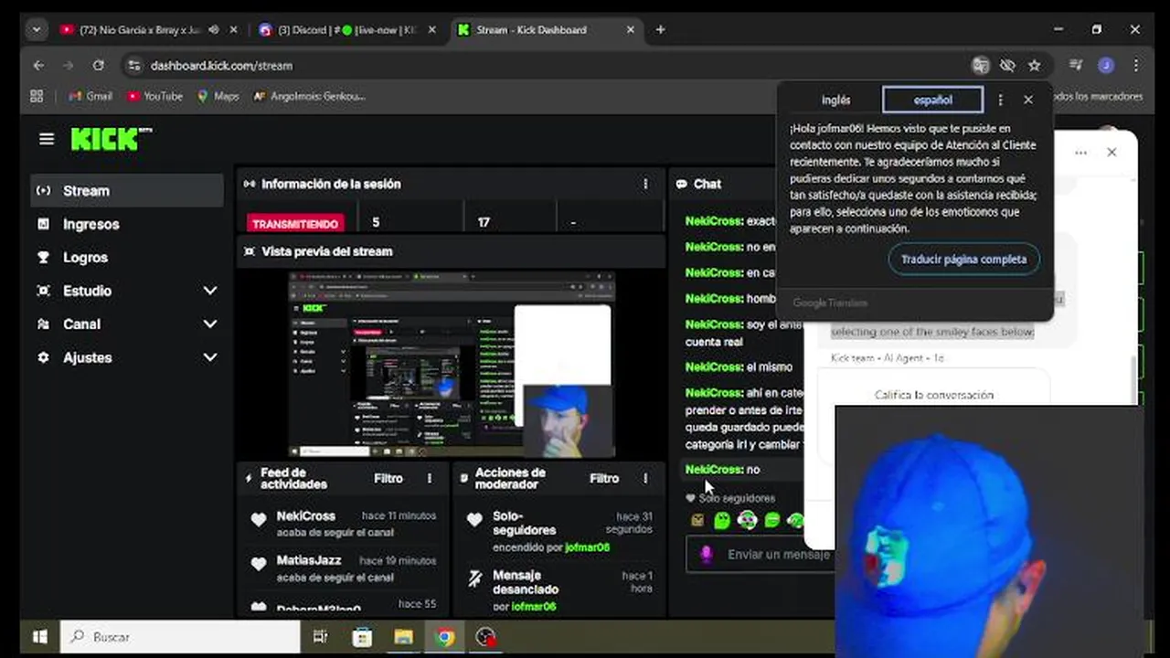Viewport: 1170px width, 658px height.
Task: Click the address bar URL
Action: point(221,66)
